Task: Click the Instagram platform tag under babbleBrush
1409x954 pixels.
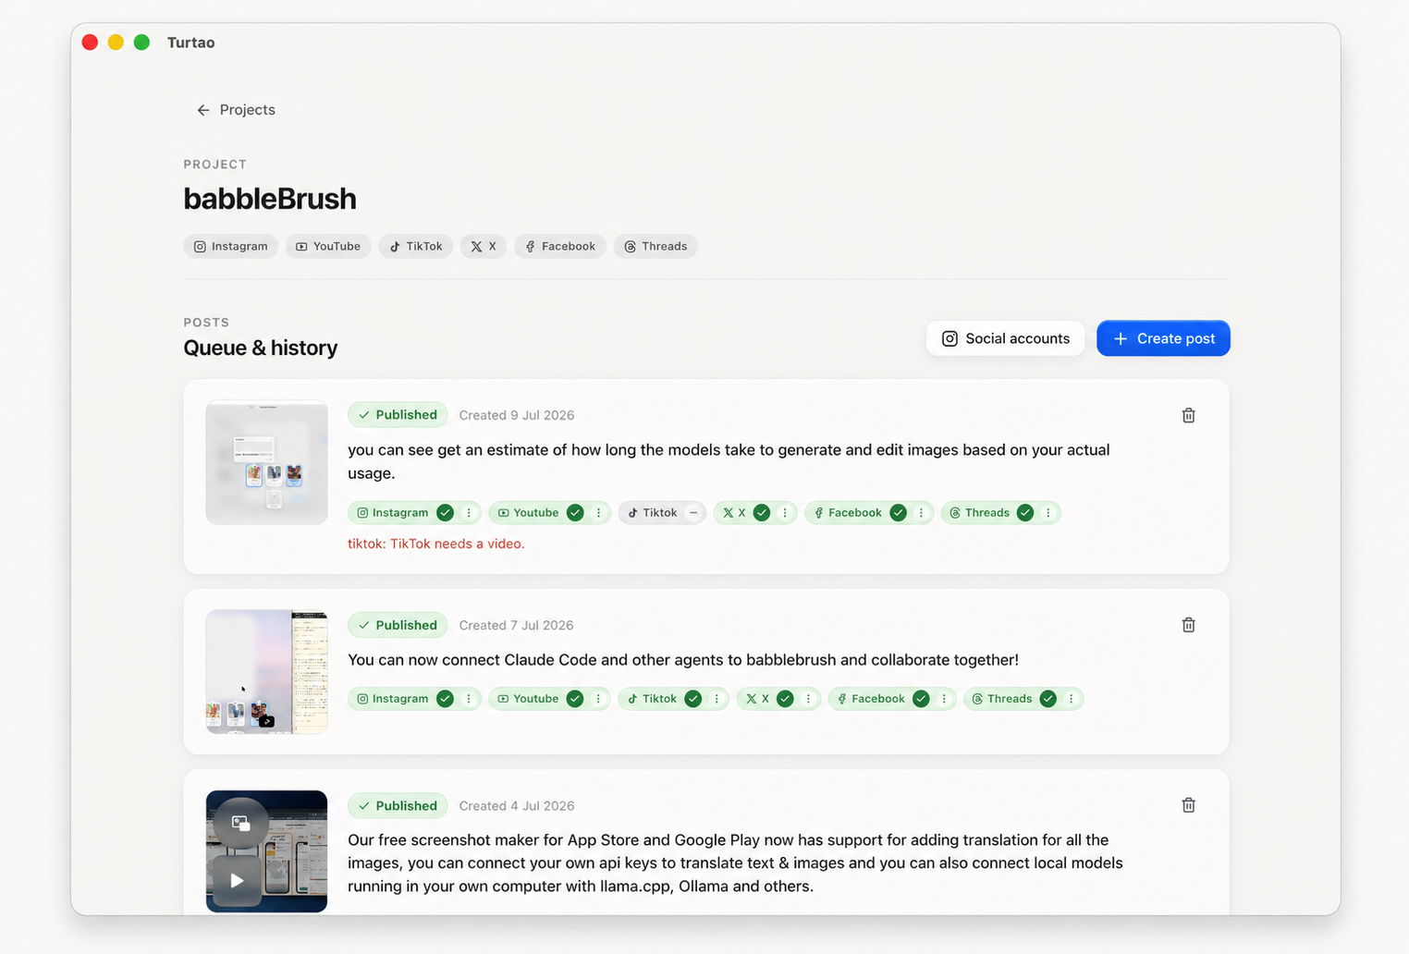Action: (x=231, y=247)
